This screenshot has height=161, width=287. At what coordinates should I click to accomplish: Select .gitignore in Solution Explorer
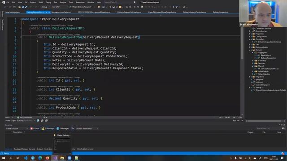click(x=259, y=80)
